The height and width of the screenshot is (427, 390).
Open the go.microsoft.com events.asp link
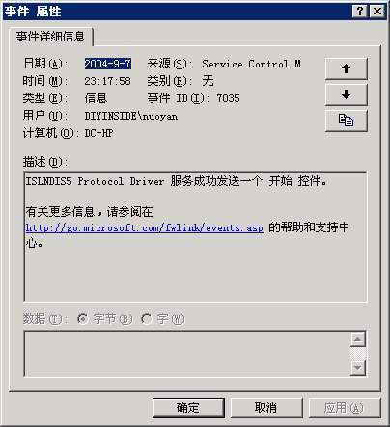(x=145, y=227)
